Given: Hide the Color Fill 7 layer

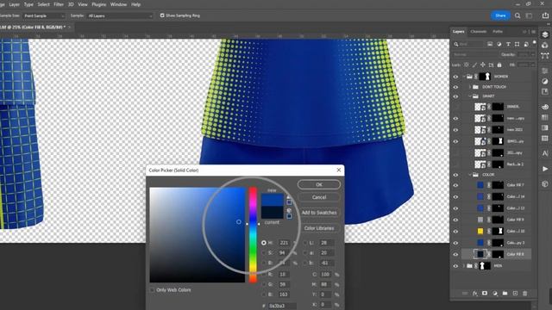Looking at the screenshot, I should [455, 185].
